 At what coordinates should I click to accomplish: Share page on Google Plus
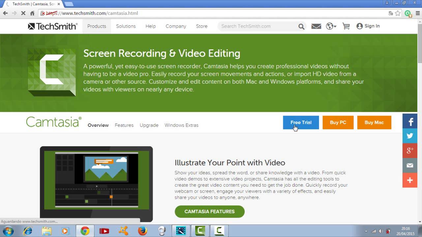pos(410,150)
